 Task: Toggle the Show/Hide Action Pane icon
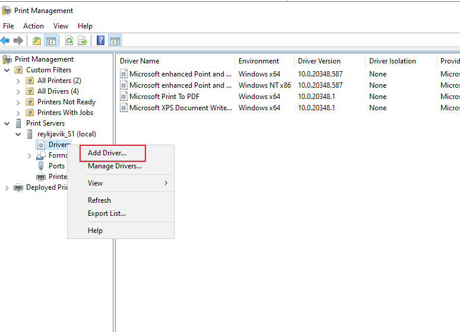point(115,40)
